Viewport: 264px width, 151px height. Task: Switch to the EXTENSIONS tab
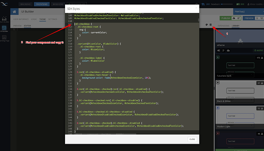pos(223,26)
